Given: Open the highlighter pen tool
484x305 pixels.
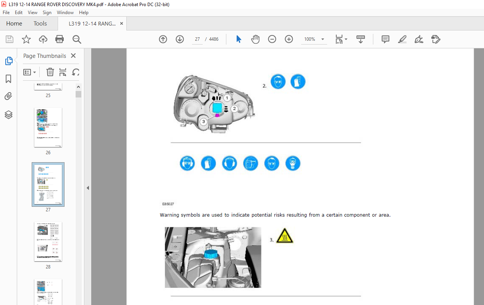Looking at the screenshot, I should click(402, 39).
